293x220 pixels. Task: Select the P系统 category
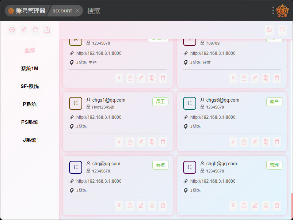point(30,104)
